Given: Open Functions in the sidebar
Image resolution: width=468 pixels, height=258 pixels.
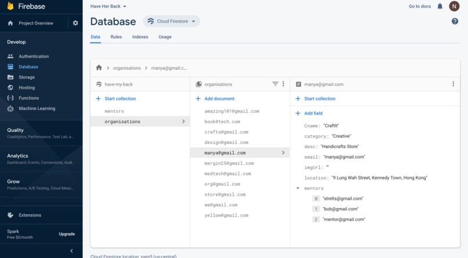Looking at the screenshot, I should (x=28, y=98).
